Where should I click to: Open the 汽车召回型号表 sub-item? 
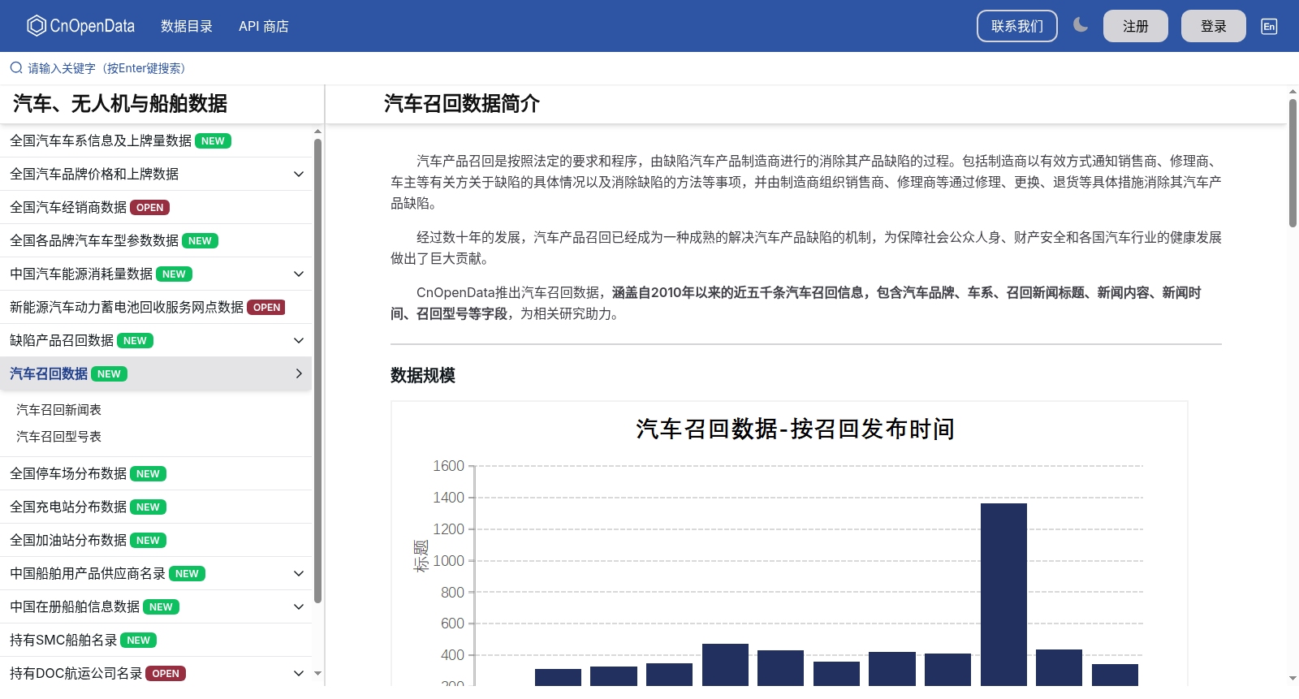58,437
